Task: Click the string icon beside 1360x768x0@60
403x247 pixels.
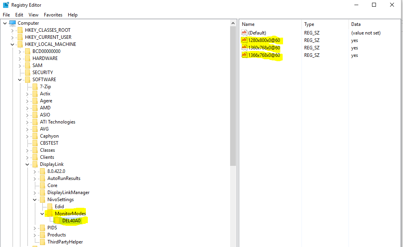Action: point(244,48)
